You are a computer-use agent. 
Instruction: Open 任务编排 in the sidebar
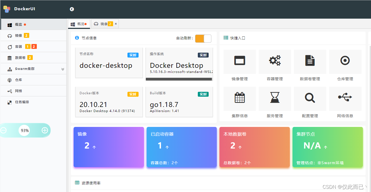pyautogui.click(x=33, y=102)
